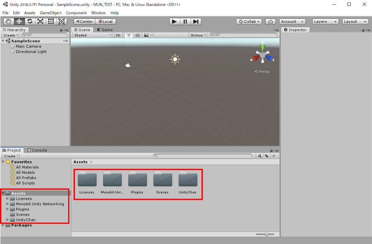The height and width of the screenshot is (244, 372).
Task: Open the Component menu
Action: [76, 13]
